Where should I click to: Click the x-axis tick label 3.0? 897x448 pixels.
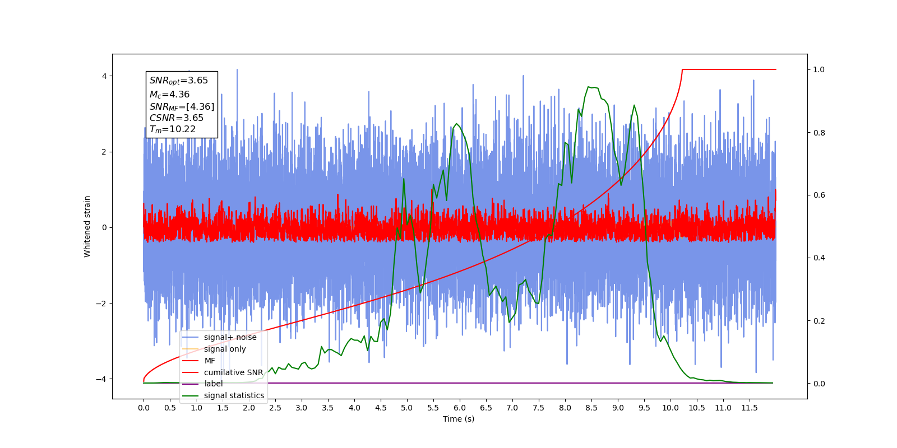click(302, 408)
